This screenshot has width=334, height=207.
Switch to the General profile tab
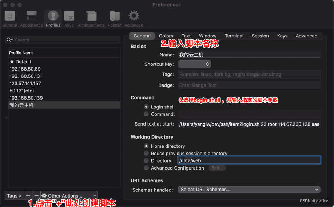tap(142, 36)
